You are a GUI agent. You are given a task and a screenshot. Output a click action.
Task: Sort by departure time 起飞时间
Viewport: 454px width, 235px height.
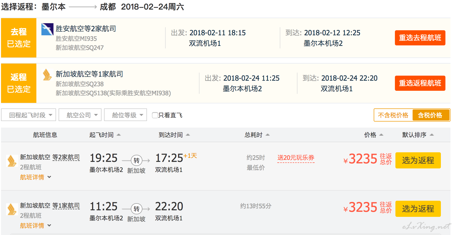(105, 135)
